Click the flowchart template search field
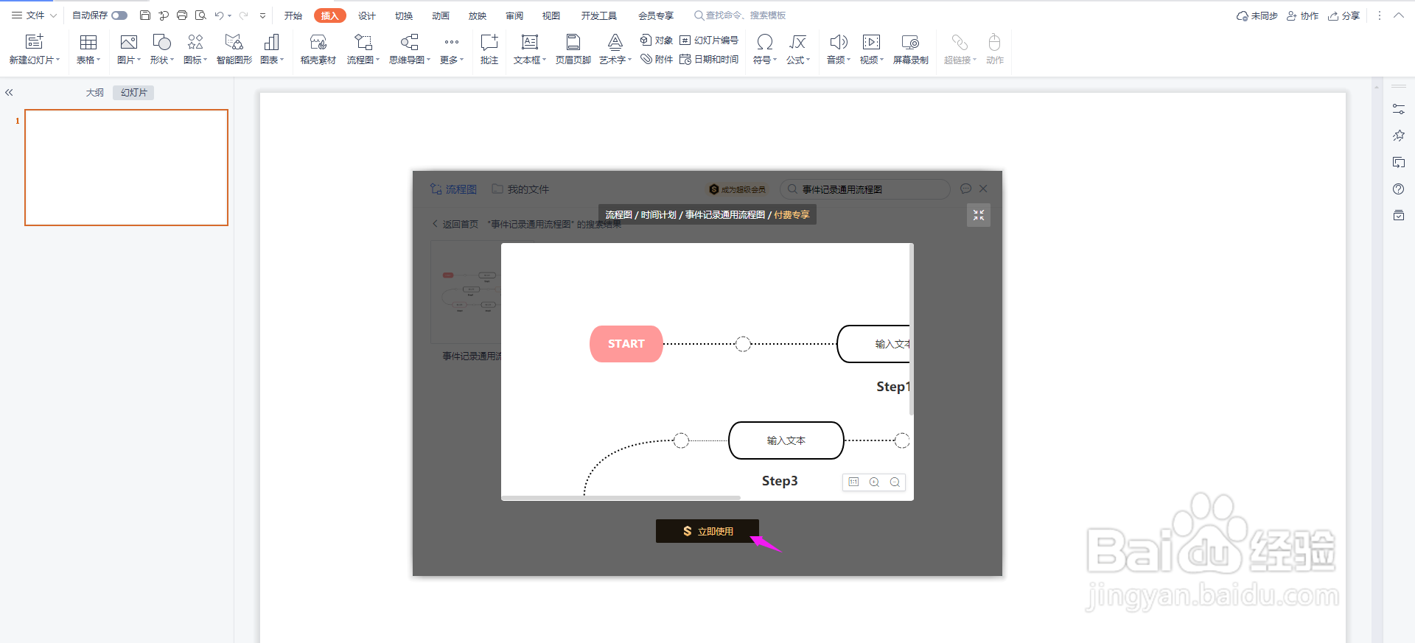The height and width of the screenshot is (643, 1415). [x=865, y=189]
